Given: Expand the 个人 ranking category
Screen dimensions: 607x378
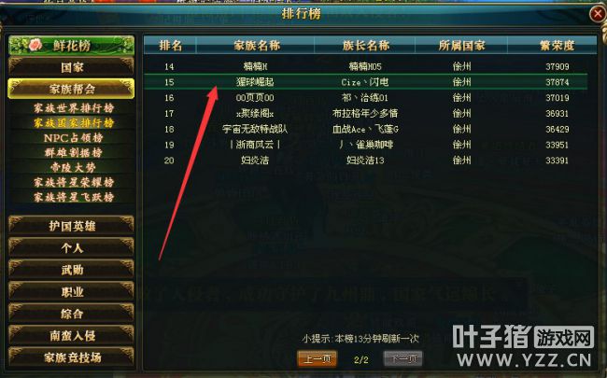Looking at the screenshot, I should (x=72, y=247).
